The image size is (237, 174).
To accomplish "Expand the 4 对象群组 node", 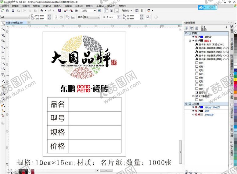I will [x=193, y=96].
